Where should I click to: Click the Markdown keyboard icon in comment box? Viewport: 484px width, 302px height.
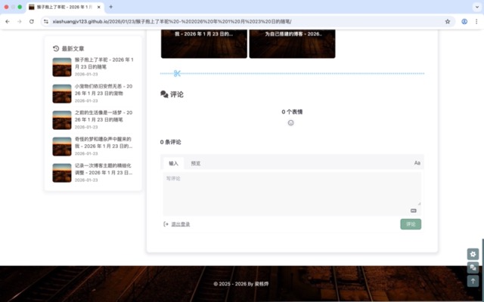414,211
